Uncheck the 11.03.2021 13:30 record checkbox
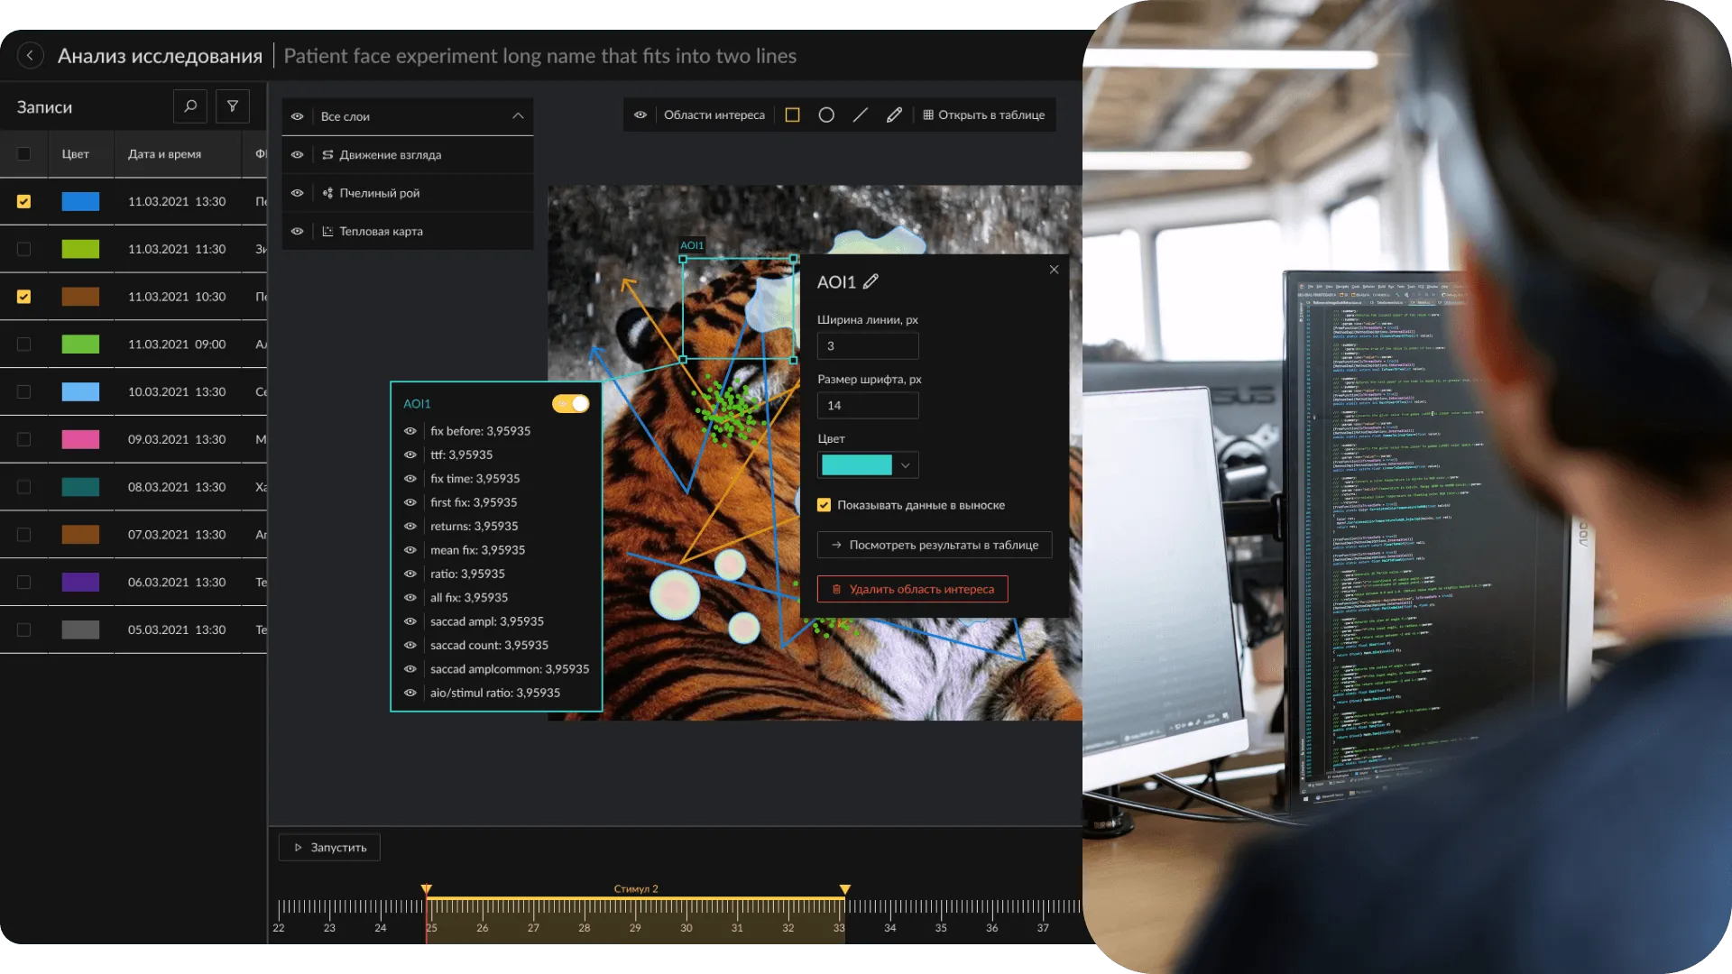Image resolution: width=1732 pixels, height=974 pixels. click(24, 202)
